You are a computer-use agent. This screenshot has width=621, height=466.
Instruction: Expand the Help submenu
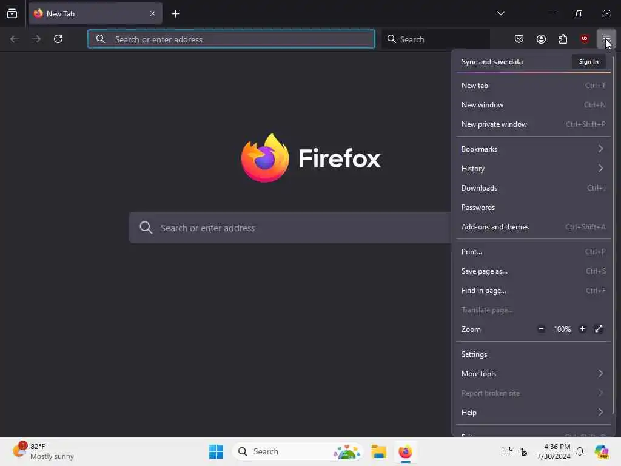(x=534, y=413)
